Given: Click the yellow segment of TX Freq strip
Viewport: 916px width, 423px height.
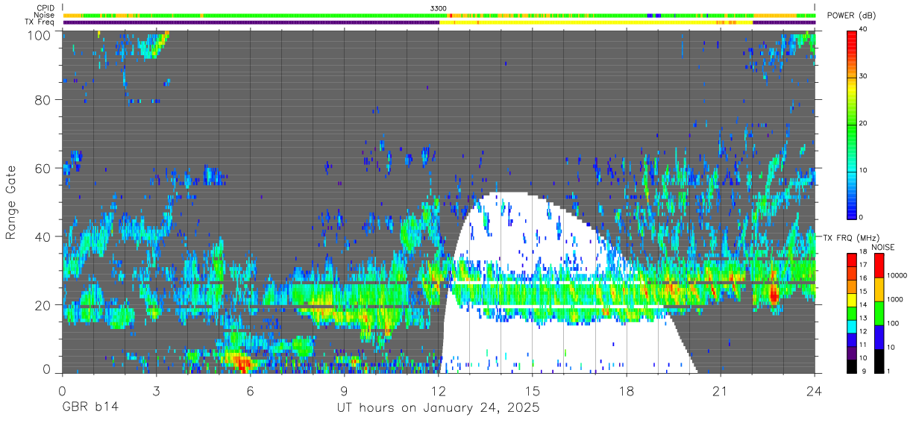Looking at the screenshot, I should click(596, 22).
